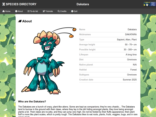156x117 pixels.
Task: Open the Home menu item
Action: [6, 11]
